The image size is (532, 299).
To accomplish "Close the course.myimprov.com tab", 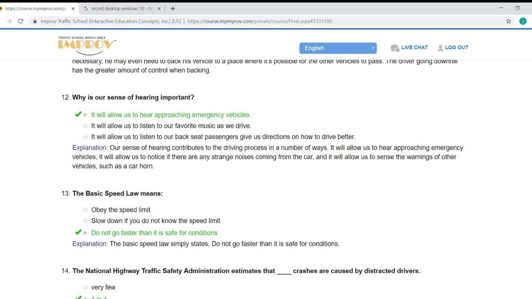I will [x=73, y=8].
